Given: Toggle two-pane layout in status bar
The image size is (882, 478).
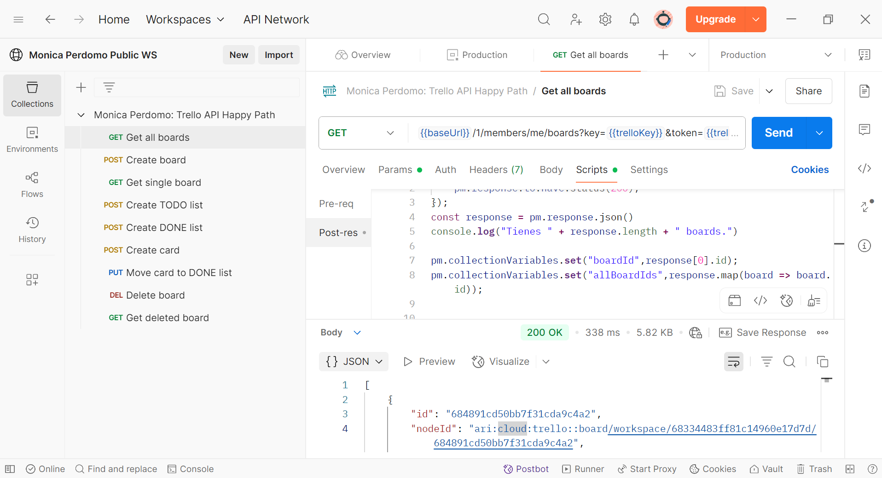Looking at the screenshot, I should (x=850, y=469).
